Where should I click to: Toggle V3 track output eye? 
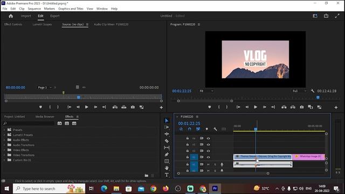(x=208, y=144)
